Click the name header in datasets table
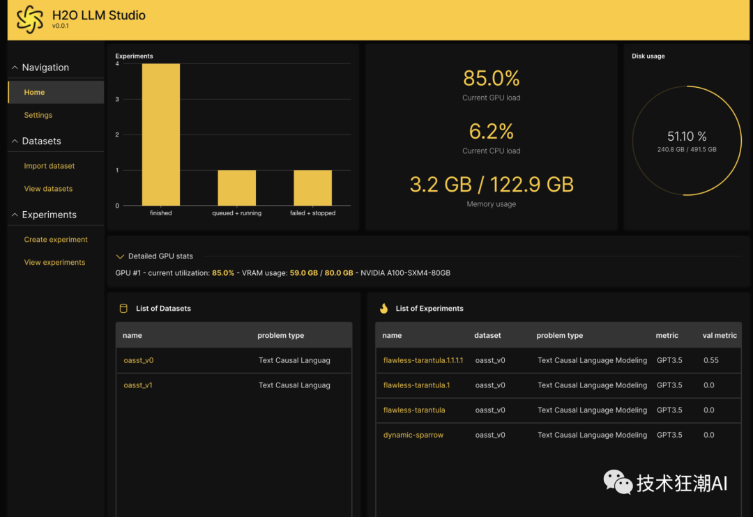Viewport: 753px width, 517px height. [132, 335]
